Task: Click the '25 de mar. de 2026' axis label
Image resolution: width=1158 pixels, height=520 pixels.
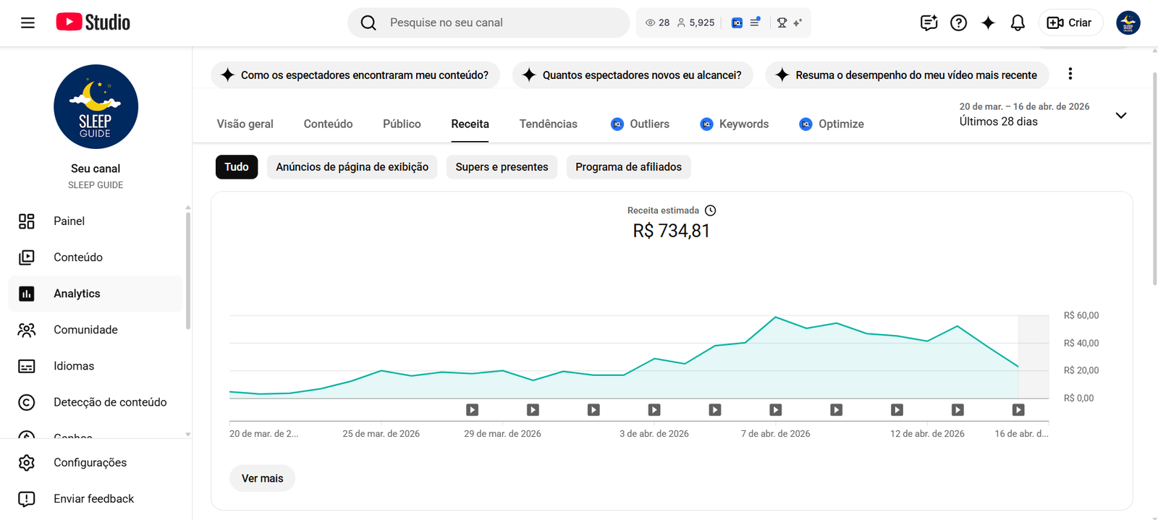Action: 381,434
